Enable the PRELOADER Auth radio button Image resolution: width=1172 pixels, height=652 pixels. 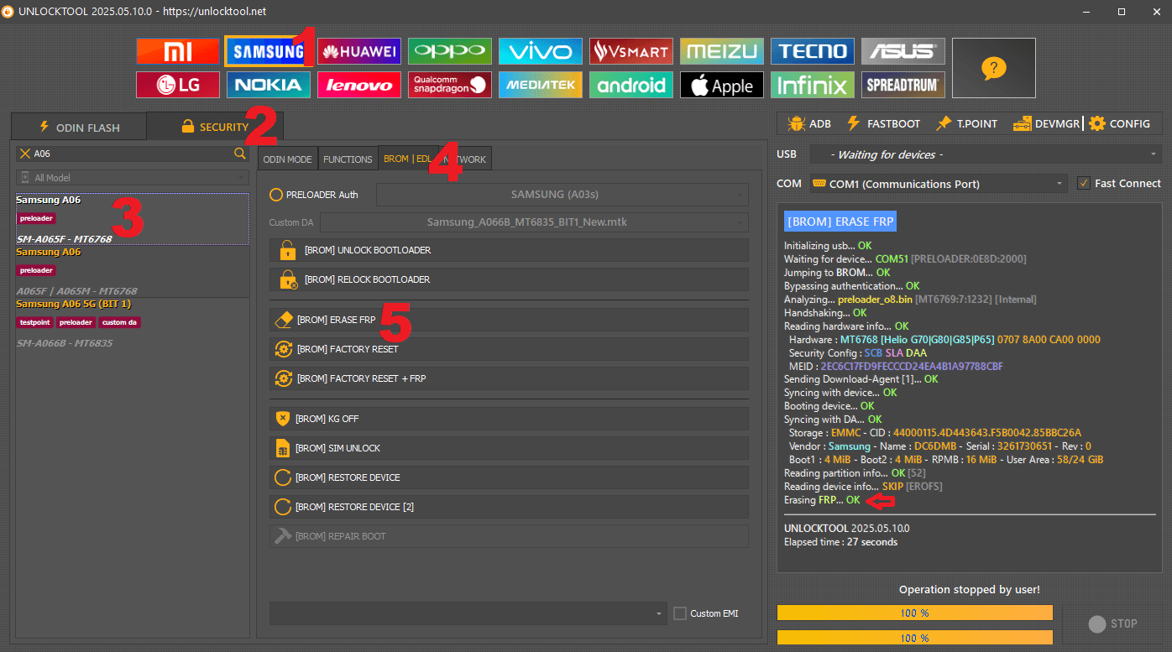coord(276,195)
